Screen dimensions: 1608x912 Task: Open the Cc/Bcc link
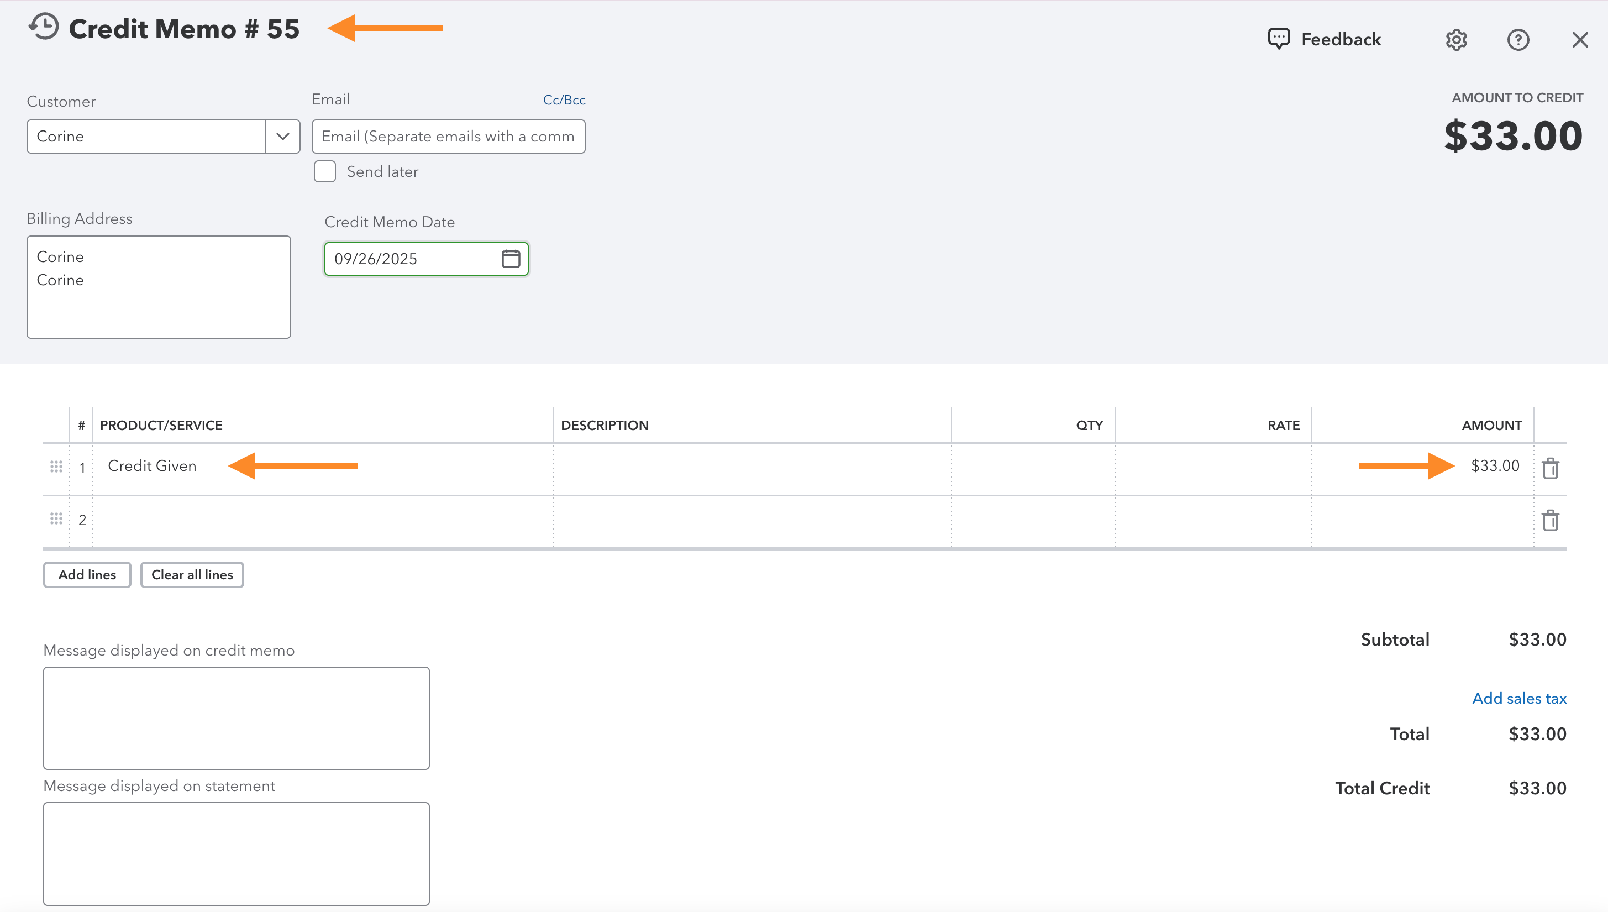point(564,100)
